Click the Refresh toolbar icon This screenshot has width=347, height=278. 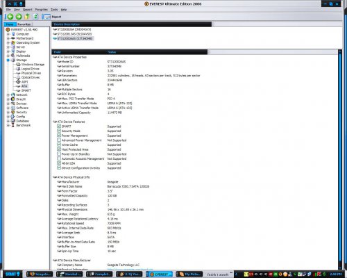(35, 17)
